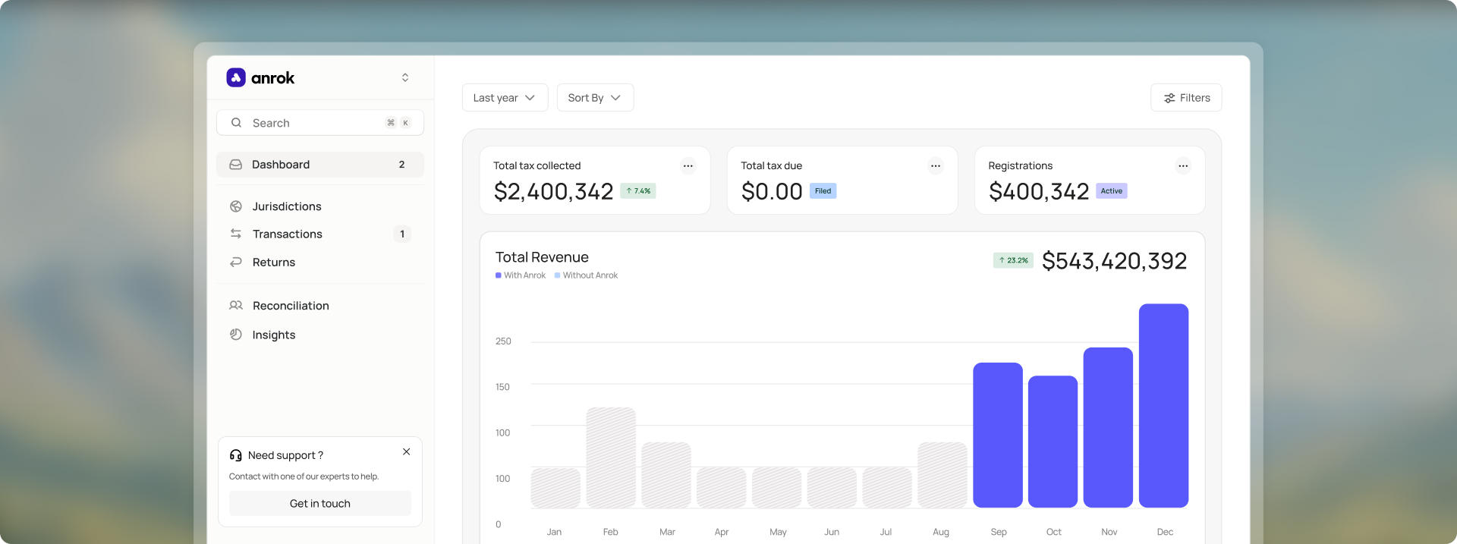Focus the Search input field
This screenshot has height=544, width=1457.
point(320,123)
